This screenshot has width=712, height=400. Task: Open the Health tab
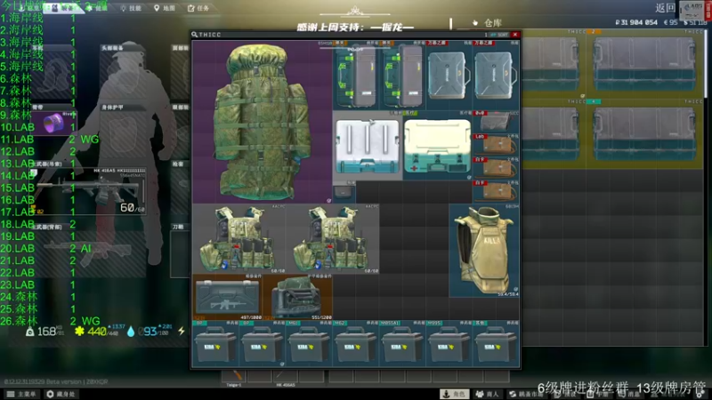(x=97, y=8)
